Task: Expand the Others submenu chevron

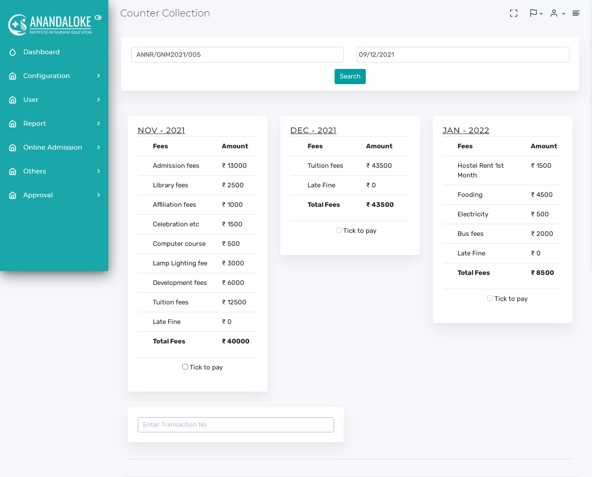Action: point(98,171)
